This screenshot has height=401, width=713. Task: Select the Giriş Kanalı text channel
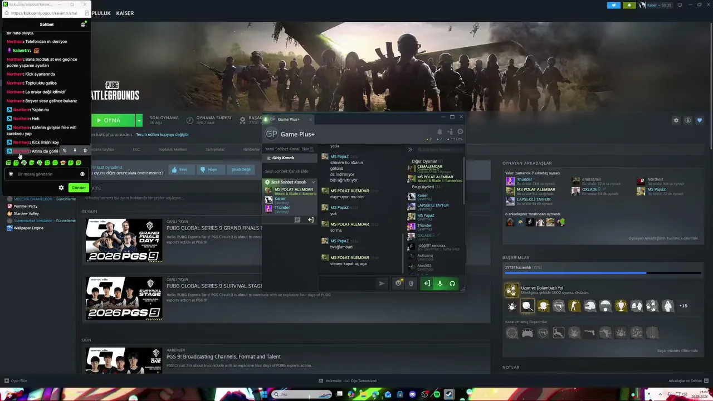coord(290,158)
